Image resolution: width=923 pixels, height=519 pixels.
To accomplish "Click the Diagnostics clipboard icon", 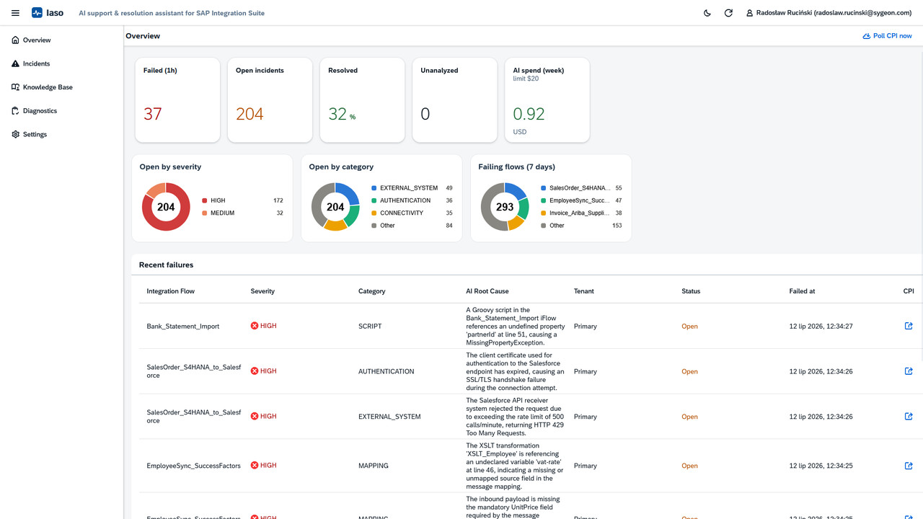I will (16, 111).
